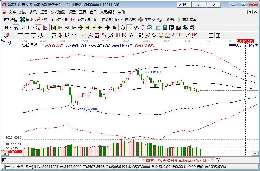Screen dimensions: 260x171
Task: Click the telephone icon in toolbar
Action: pyautogui.click(x=16, y=28)
